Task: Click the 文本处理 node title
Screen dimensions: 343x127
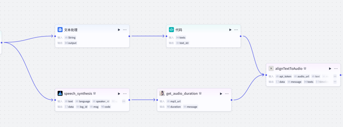Action: tap(71, 30)
